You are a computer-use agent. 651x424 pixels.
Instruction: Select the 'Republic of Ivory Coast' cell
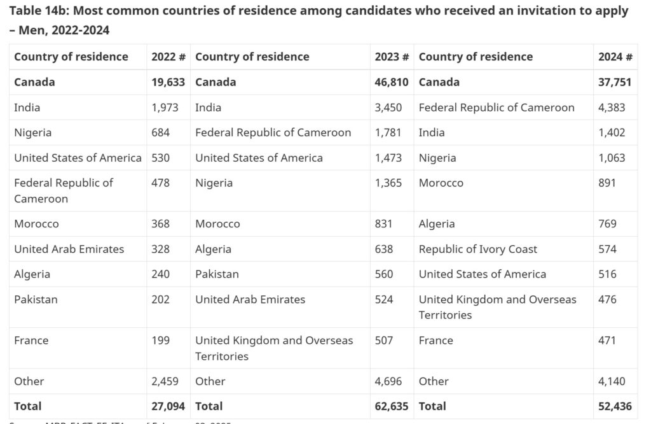478,249
